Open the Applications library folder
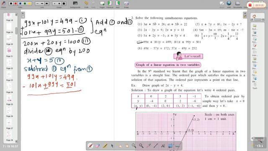 point(255,60)
